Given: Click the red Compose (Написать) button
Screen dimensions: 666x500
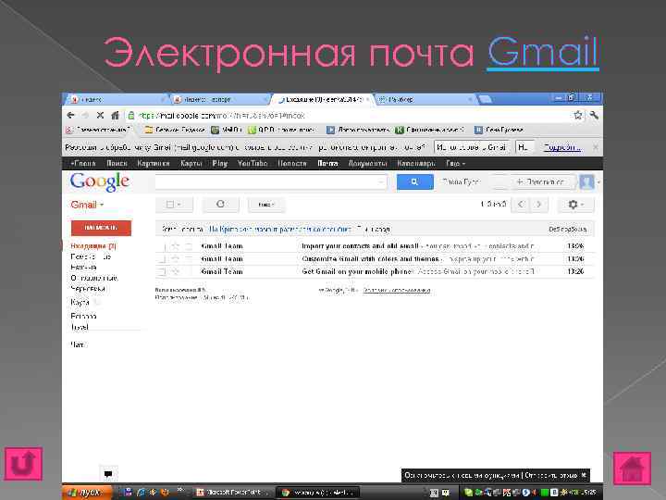Looking at the screenshot, I should click(x=101, y=228).
